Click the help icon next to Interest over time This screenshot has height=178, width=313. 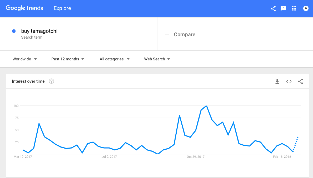pos(51,81)
